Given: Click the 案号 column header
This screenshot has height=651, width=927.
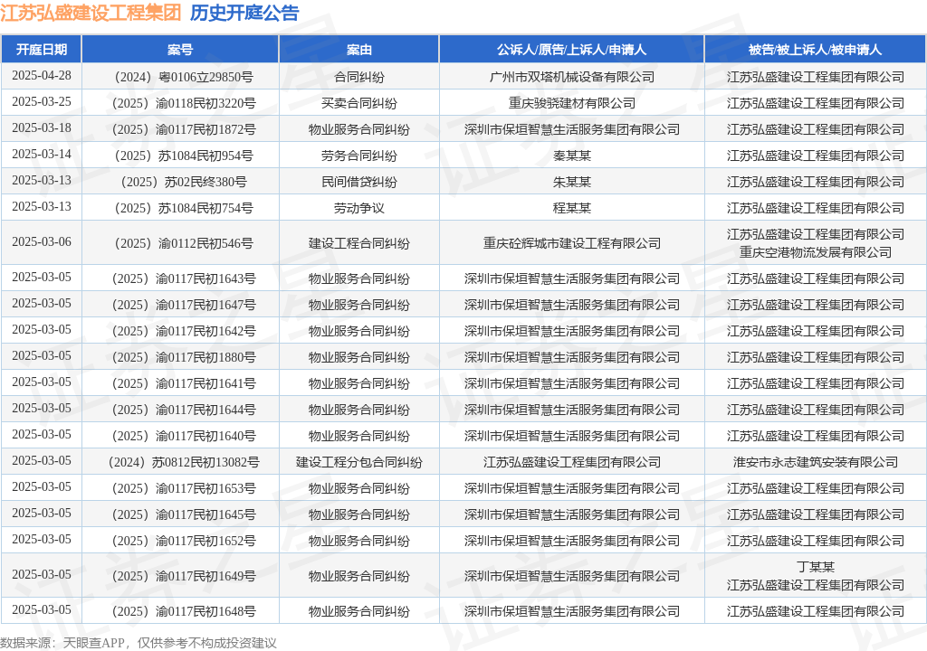Looking at the screenshot, I should (180, 50).
